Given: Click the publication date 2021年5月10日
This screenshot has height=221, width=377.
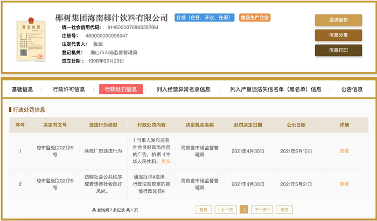Looking at the screenshot, I should click(x=296, y=151).
